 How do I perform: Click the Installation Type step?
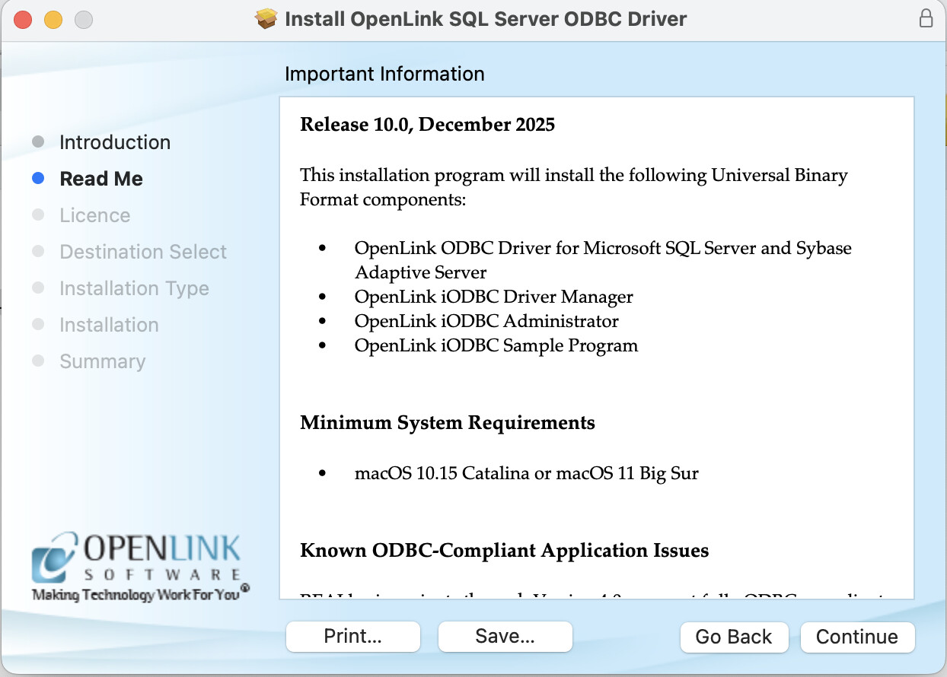pyautogui.click(x=134, y=288)
